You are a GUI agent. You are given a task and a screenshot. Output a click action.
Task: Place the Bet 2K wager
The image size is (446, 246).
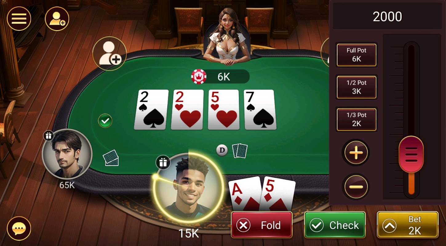pyautogui.click(x=408, y=225)
